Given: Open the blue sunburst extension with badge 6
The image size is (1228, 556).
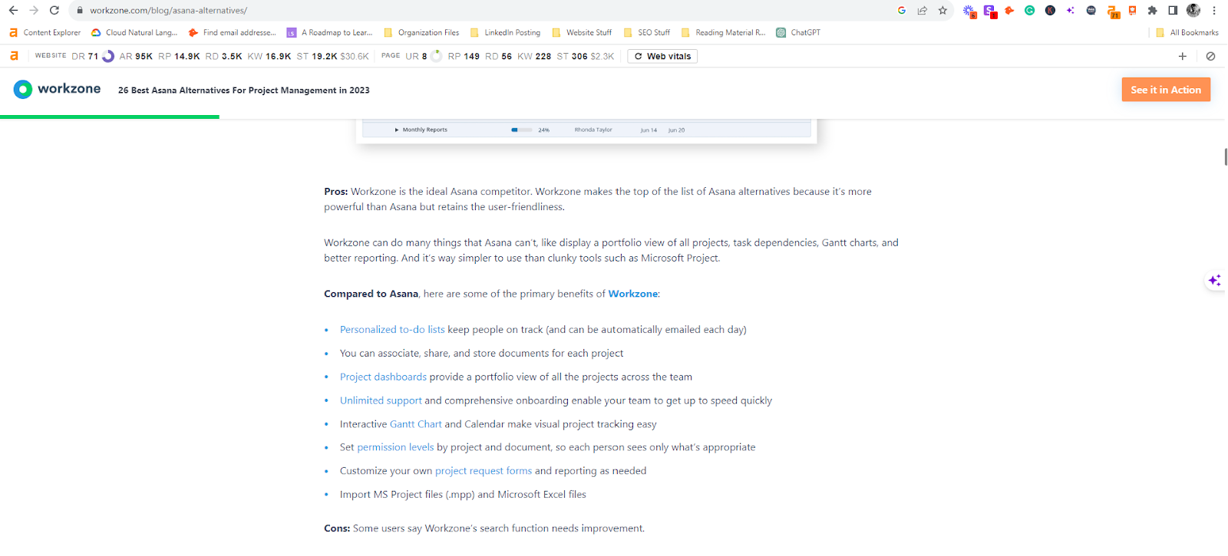Looking at the screenshot, I should click(969, 11).
